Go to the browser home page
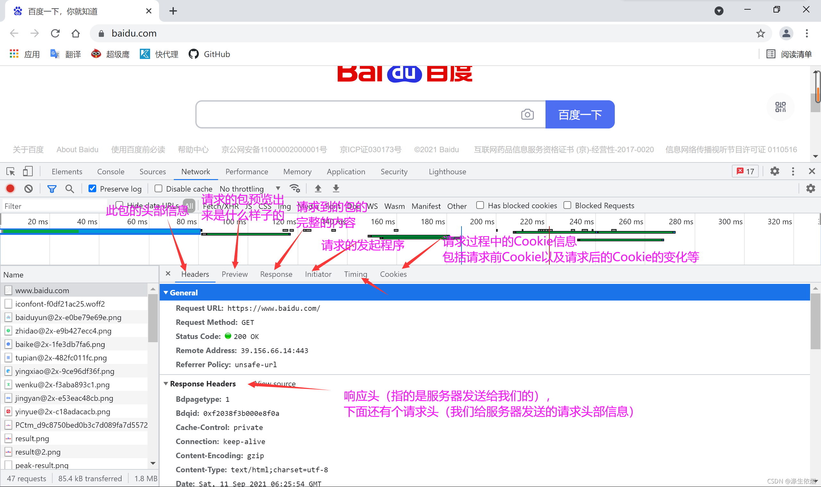 76,33
